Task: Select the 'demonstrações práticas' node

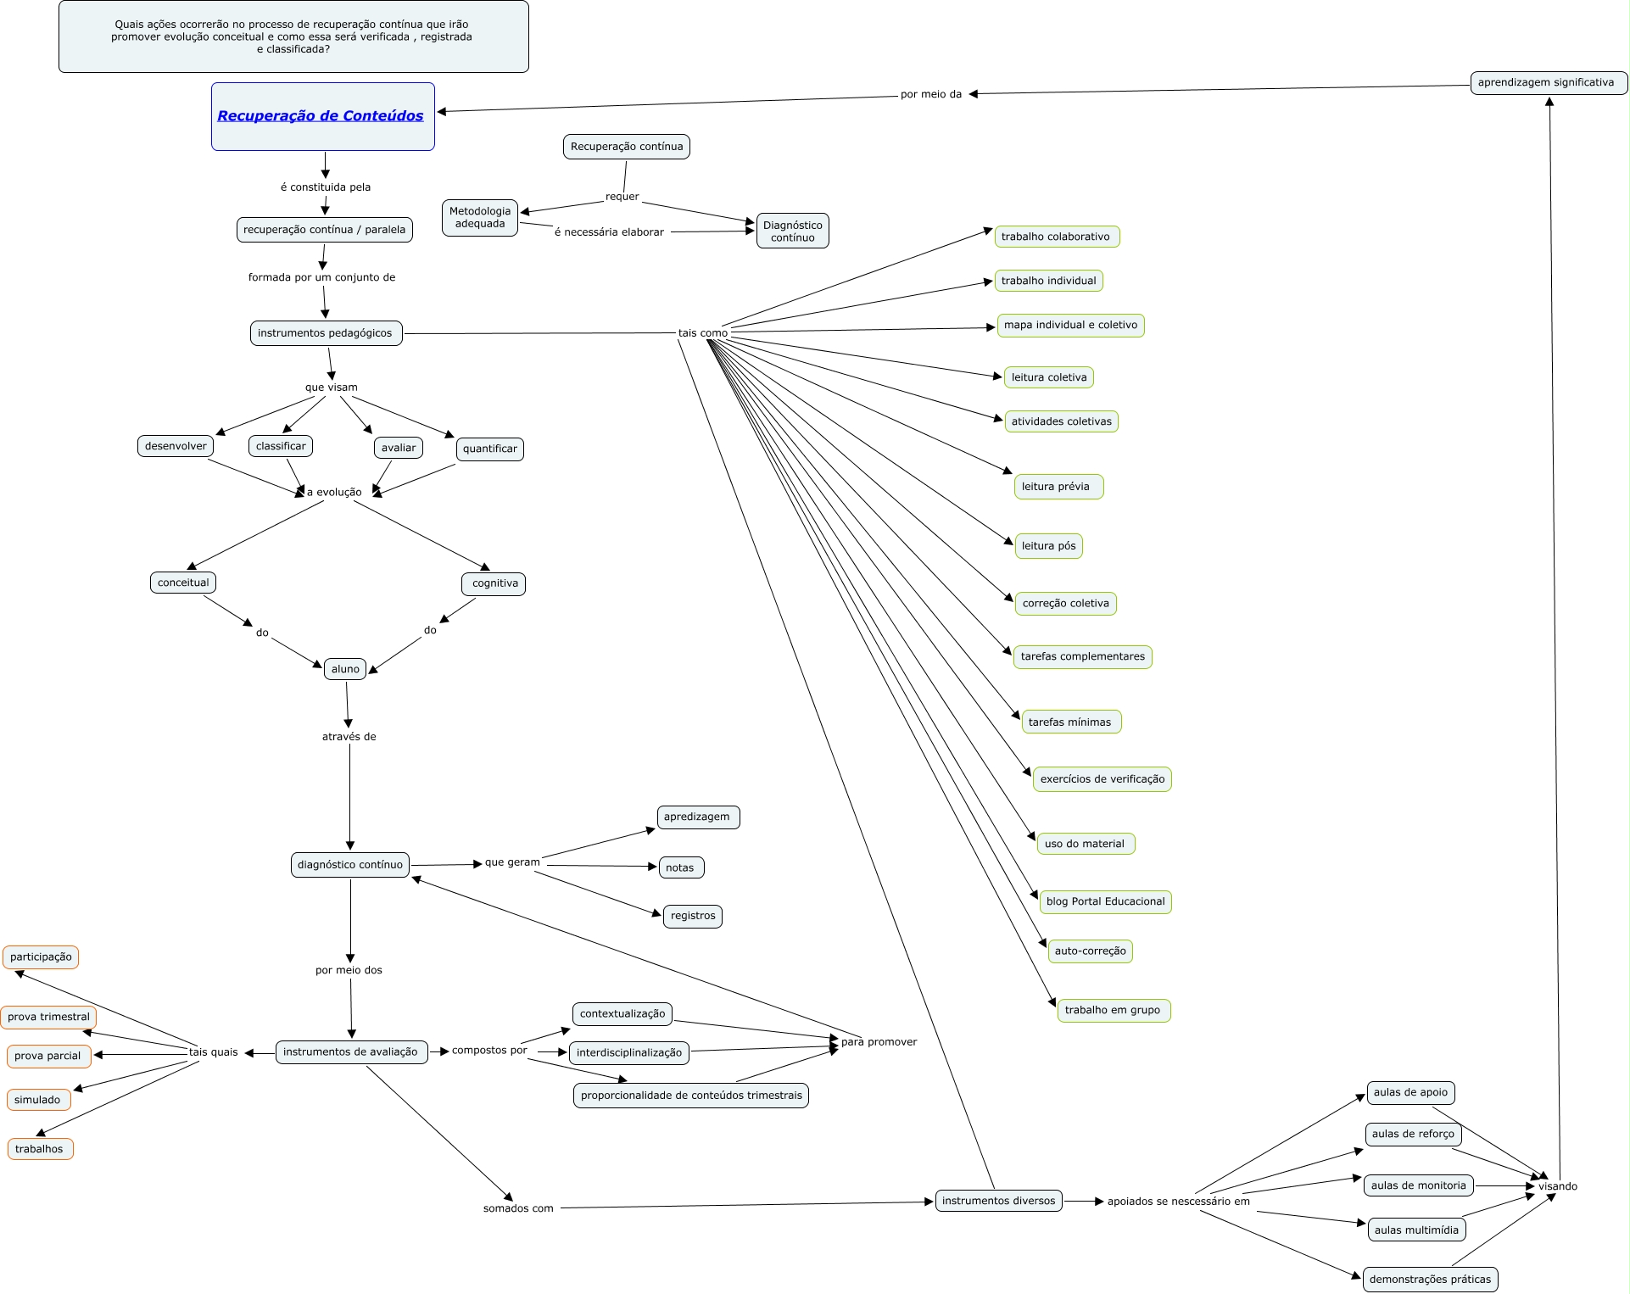Action: [x=1430, y=1280]
